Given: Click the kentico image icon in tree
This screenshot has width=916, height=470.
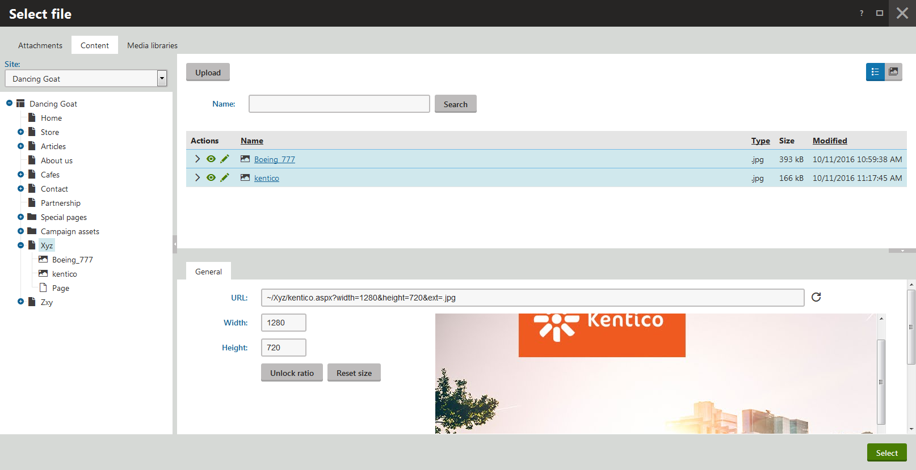Looking at the screenshot, I should (43, 273).
